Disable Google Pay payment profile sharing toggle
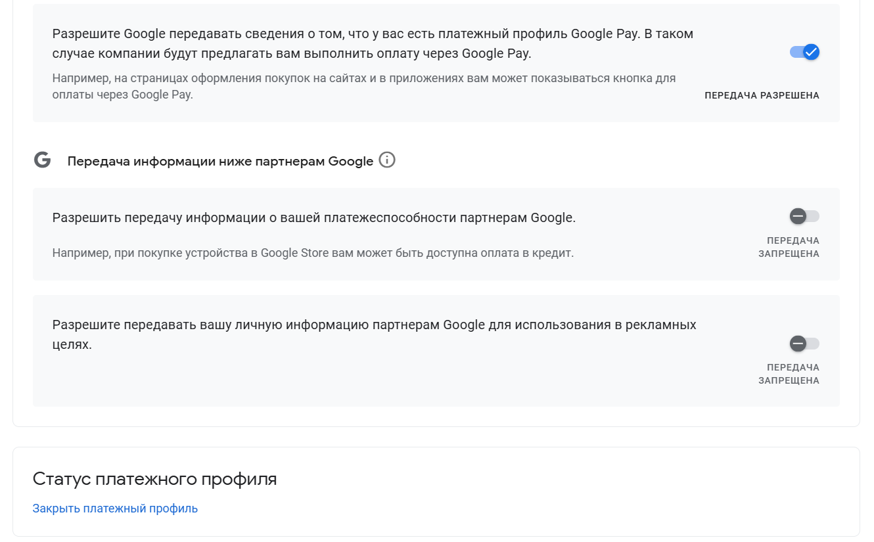874x542 pixels. click(x=804, y=53)
